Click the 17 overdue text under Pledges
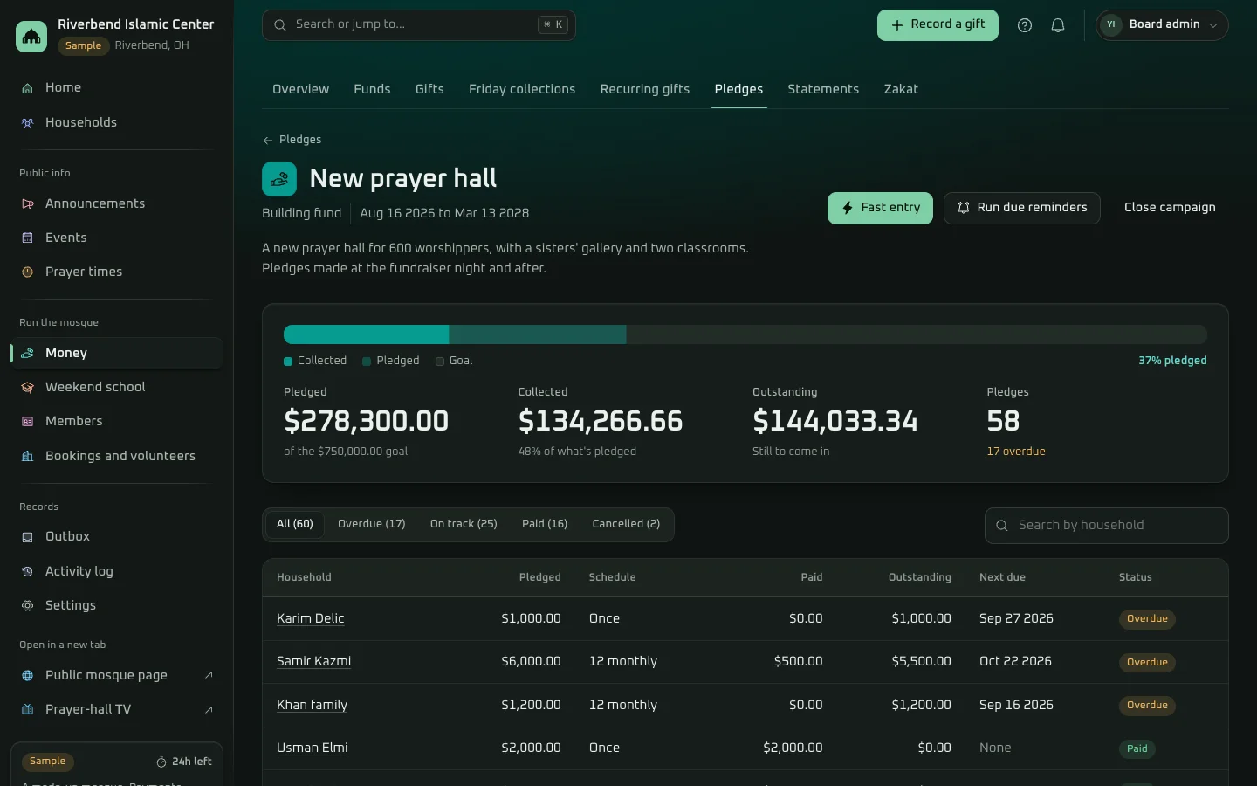Viewport: 1257px width, 786px height. pyautogui.click(x=1016, y=452)
